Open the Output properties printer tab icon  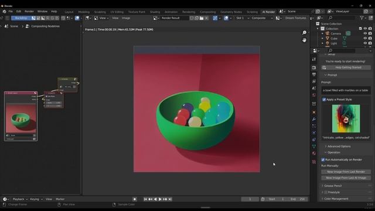pos(314,74)
